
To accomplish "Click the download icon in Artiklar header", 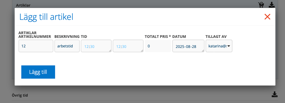I will tap(272, 5).
